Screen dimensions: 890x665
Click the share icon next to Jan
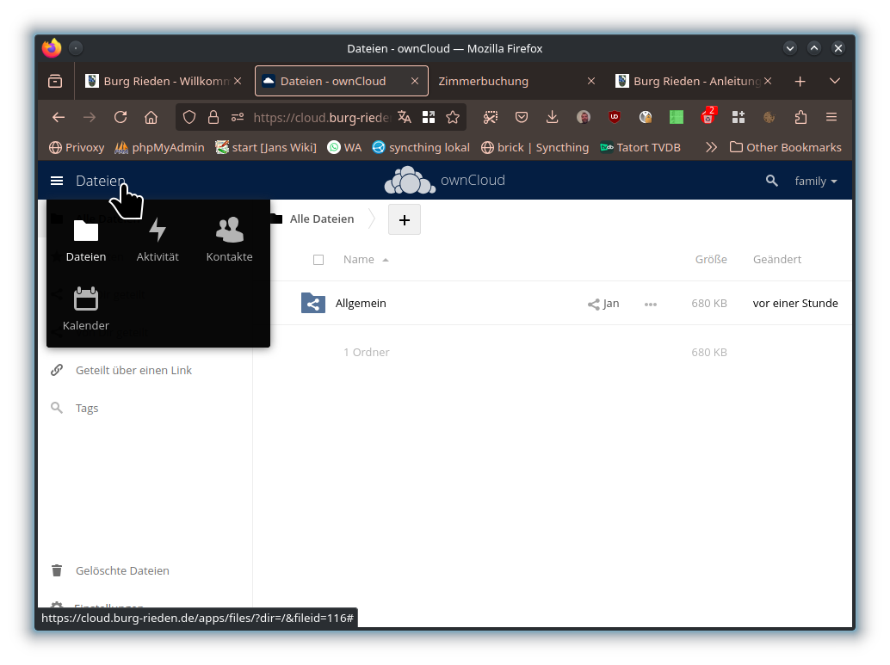point(593,304)
